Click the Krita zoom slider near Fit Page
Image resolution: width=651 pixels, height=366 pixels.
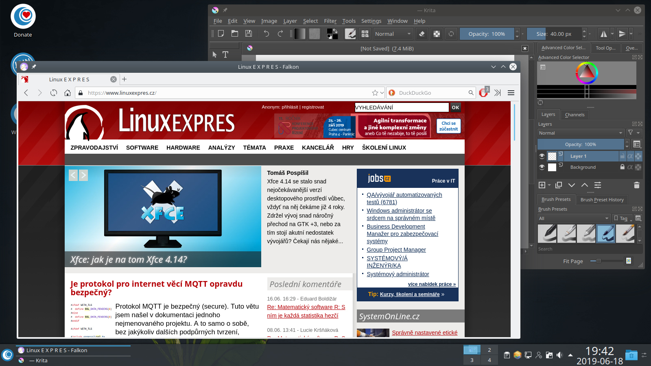point(606,261)
